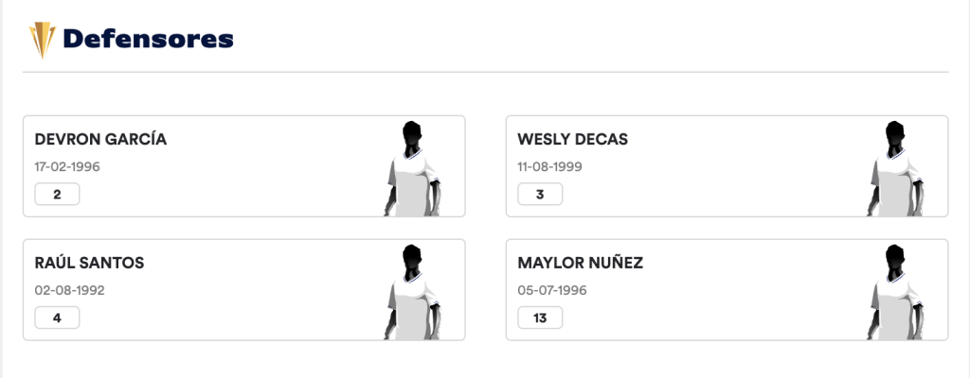Open the WESLY DECAS player name
The width and height of the screenshot is (970, 378).
[572, 140]
